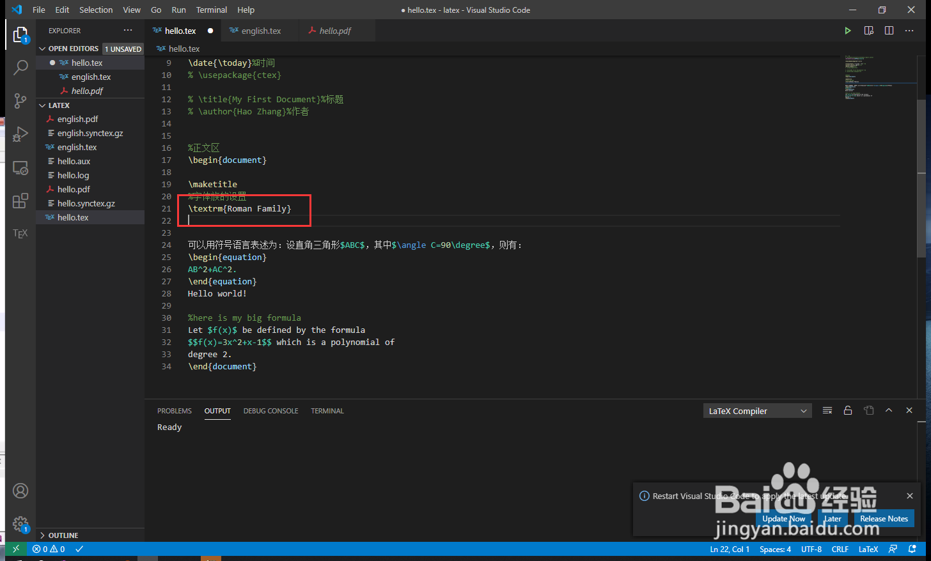Open hello.aux file in explorer
931x561 pixels.
coord(90,161)
